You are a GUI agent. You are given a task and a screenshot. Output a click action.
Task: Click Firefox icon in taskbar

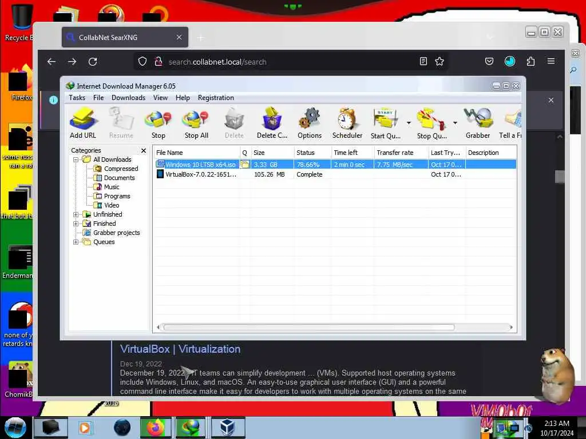coord(156,428)
